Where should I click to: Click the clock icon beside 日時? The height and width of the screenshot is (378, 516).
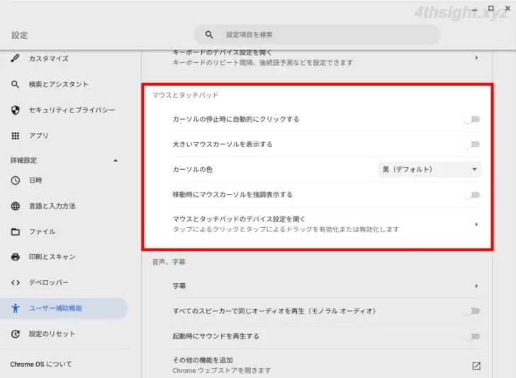(x=15, y=180)
